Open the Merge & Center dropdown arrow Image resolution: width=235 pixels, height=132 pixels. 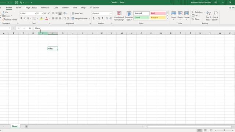(90, 18)
